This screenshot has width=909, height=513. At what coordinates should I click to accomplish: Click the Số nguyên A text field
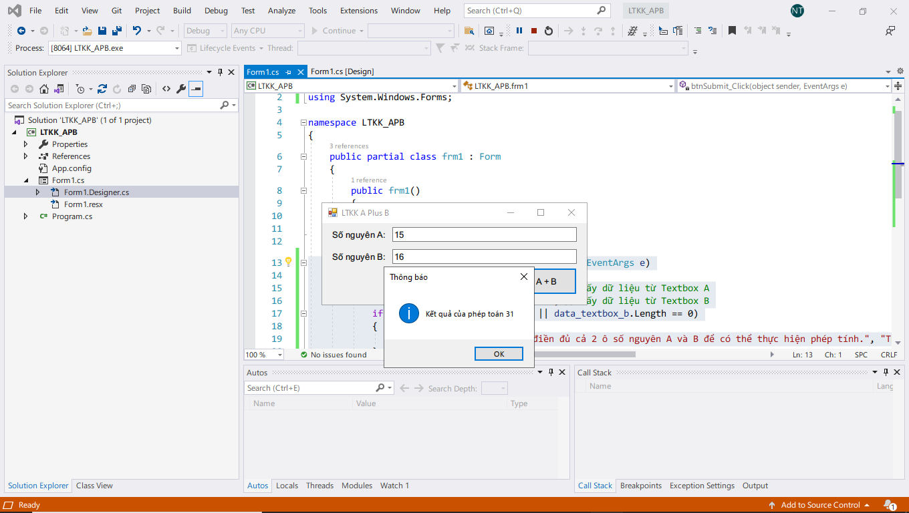pos(484,234)
